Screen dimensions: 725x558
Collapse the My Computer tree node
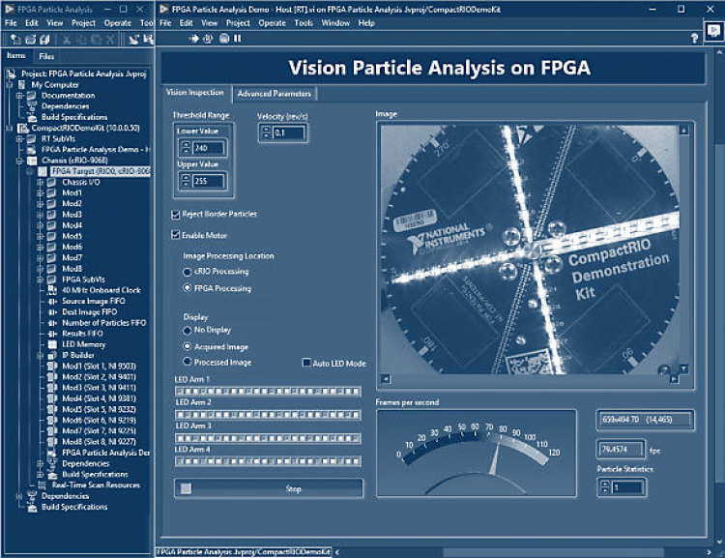click(9, 85)
